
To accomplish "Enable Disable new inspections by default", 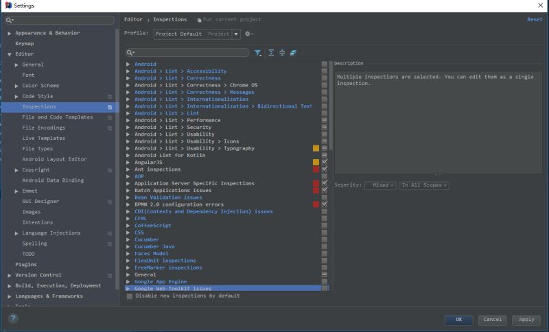I will click(x=130, y=296).
